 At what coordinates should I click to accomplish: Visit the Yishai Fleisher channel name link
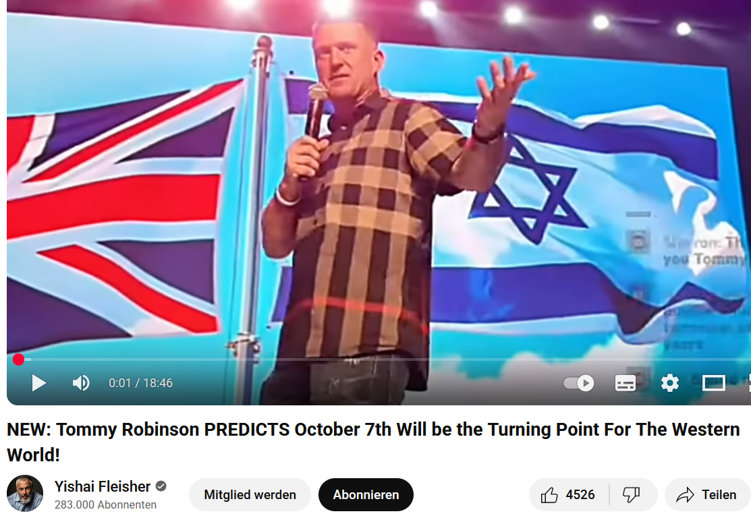(103, 486)
